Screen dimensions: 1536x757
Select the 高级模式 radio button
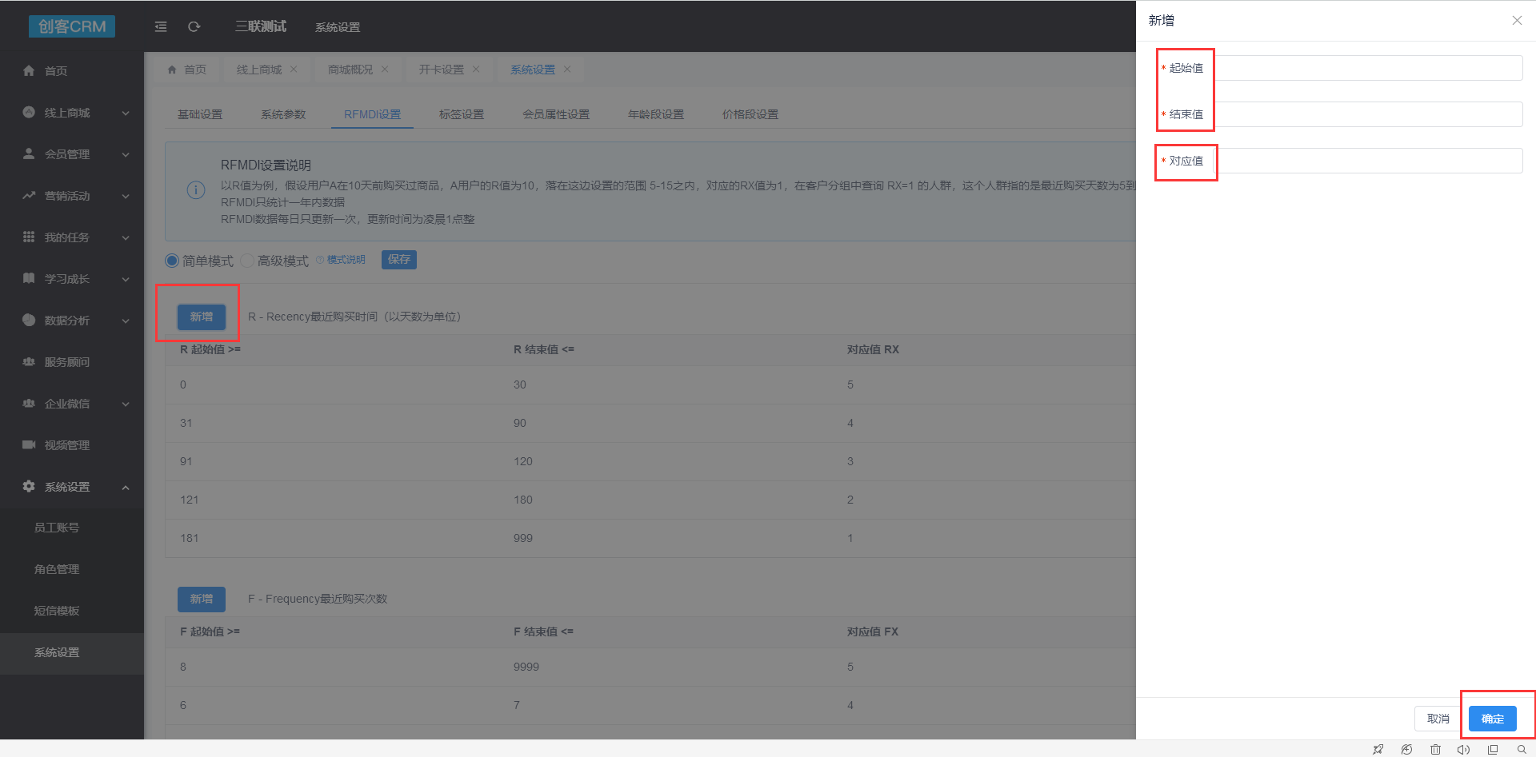pyautogui.click(x=247, y=261)
